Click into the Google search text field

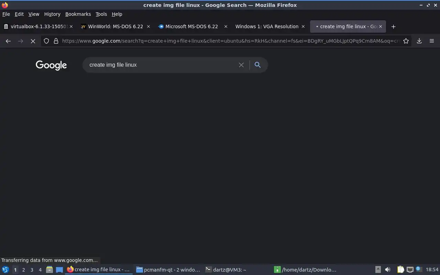tap(162, 65)
